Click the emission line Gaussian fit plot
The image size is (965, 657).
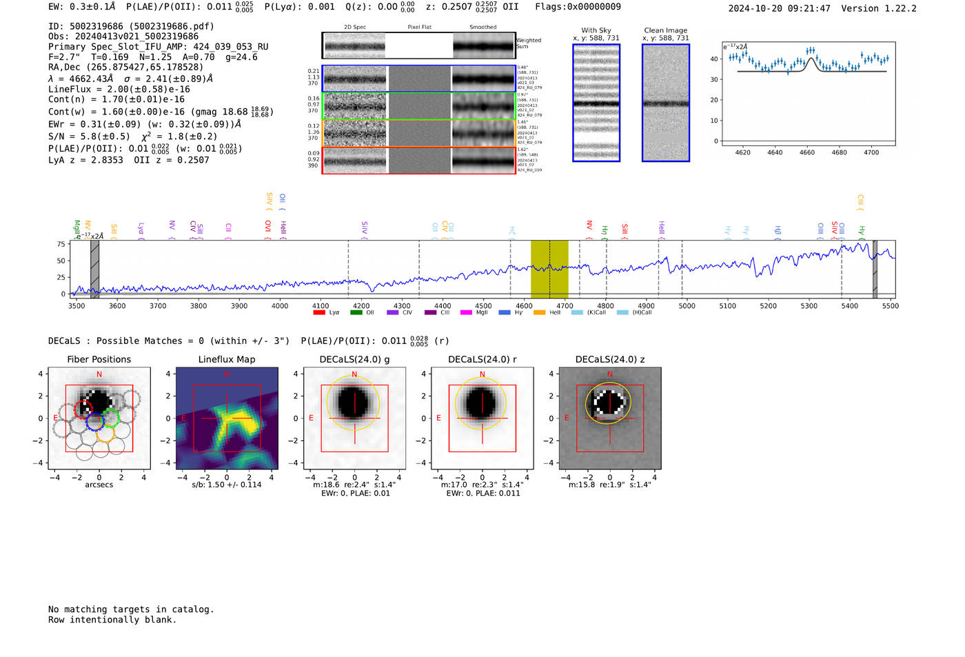(809, 94)
